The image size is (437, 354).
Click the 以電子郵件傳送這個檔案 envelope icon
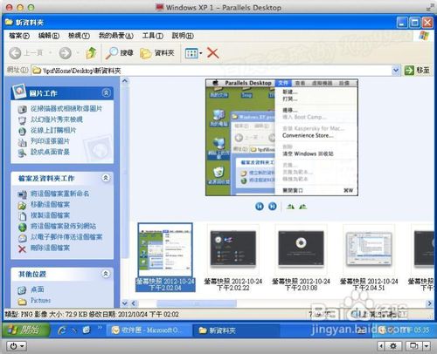(22, 238)
